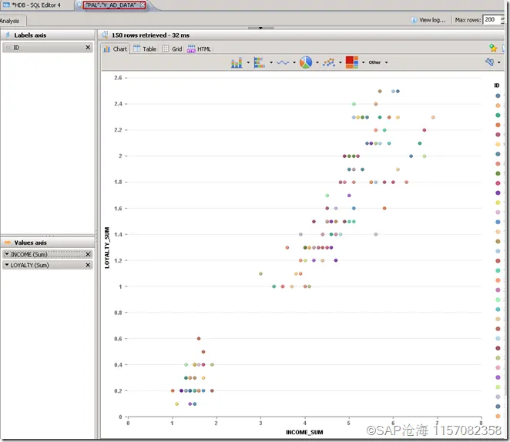Image resolution: width=510 pixels, height=442 pixels.
Task: Select the pie chart type icon
Action: tap(306, 62)
